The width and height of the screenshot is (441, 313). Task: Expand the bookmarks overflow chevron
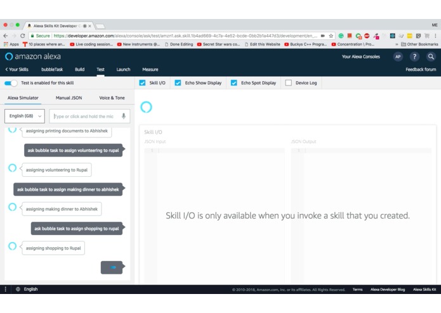tap(397, 44)
